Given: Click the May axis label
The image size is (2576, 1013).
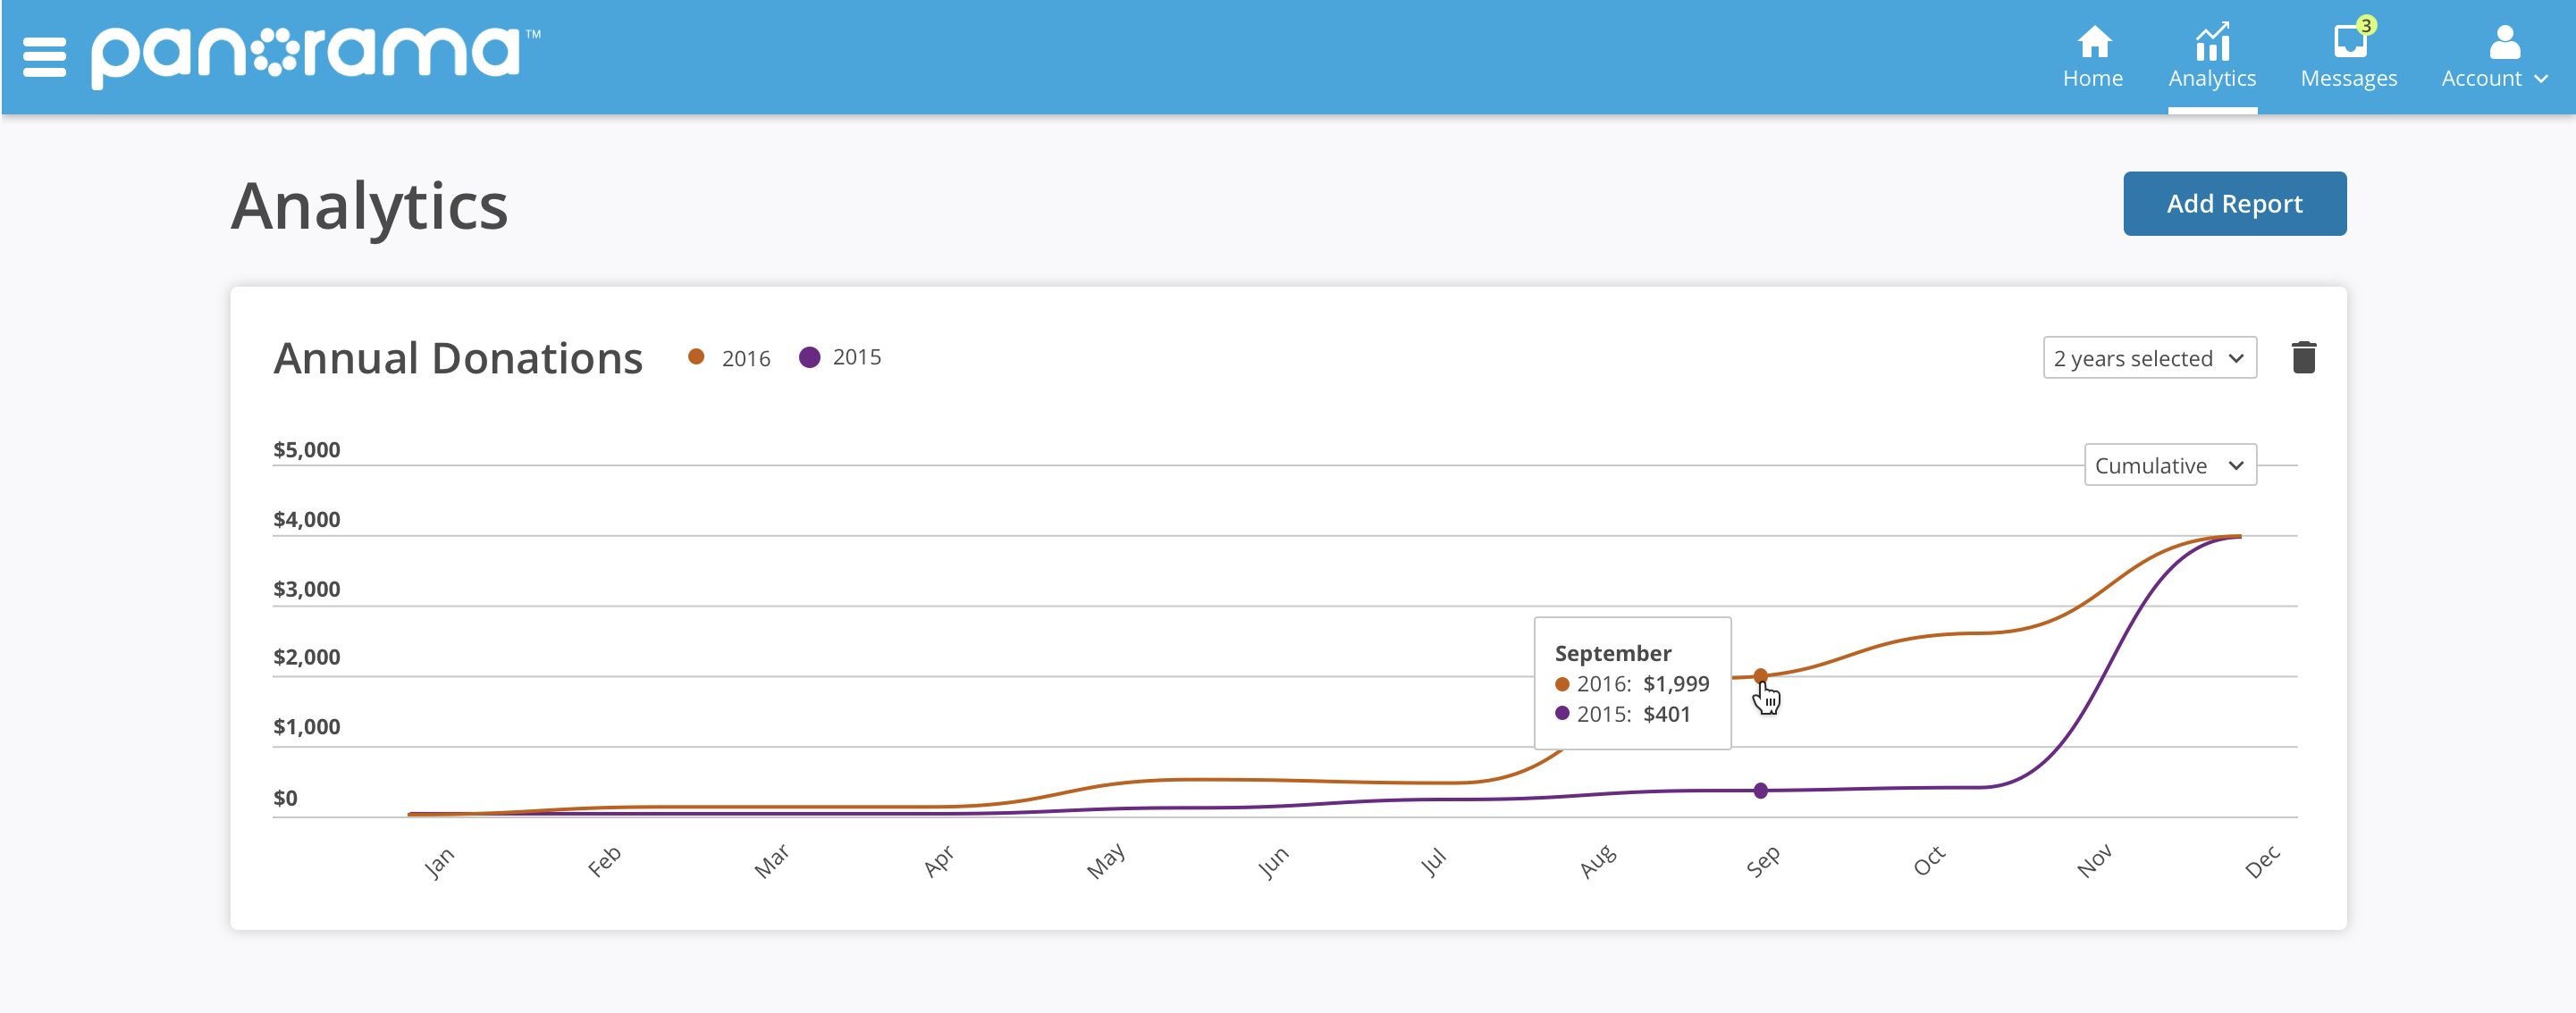Looking at the screenshot, I should (x=1106, y=861).
